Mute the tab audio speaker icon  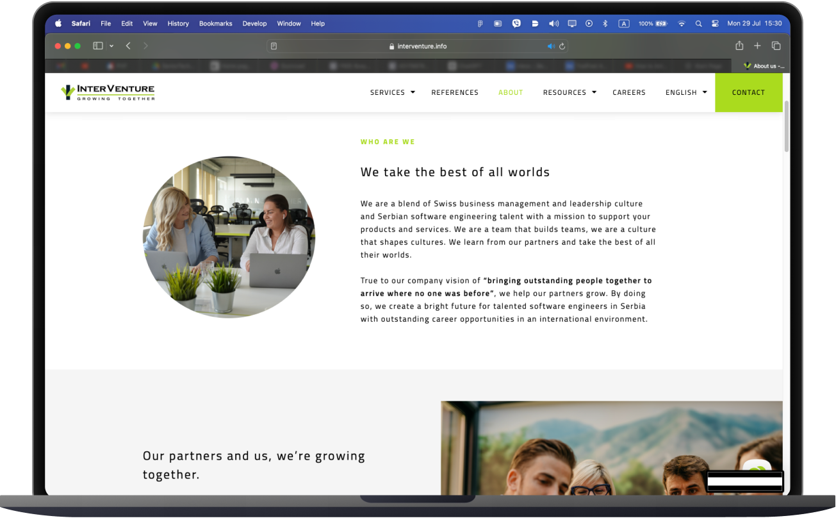click(550, 46)
